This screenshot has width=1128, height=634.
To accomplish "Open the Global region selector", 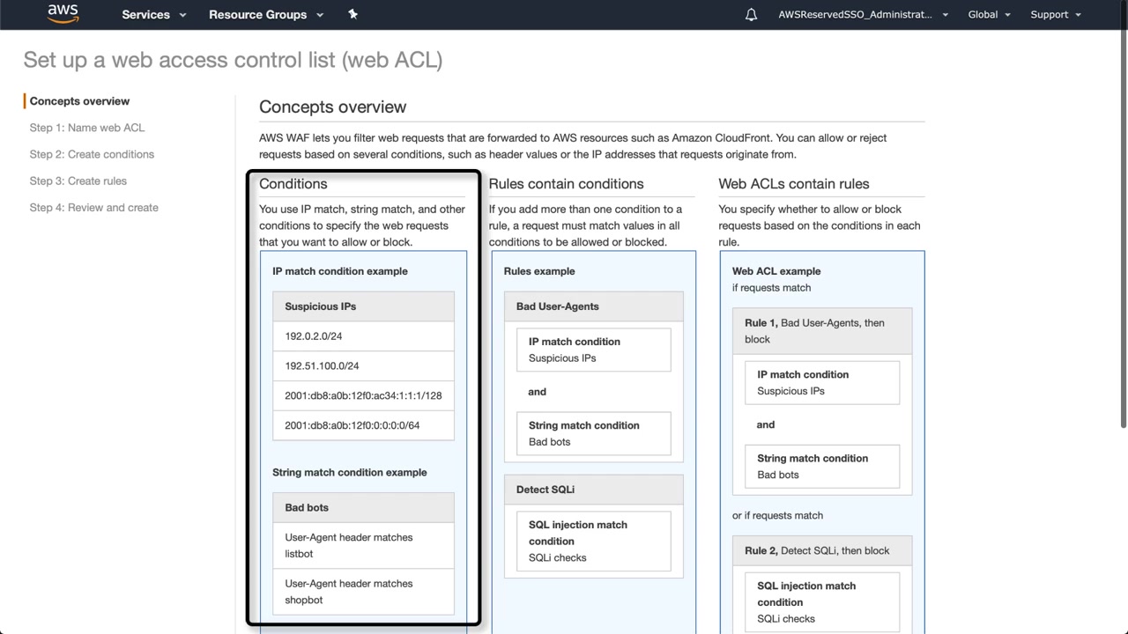I will click(989, 15).
